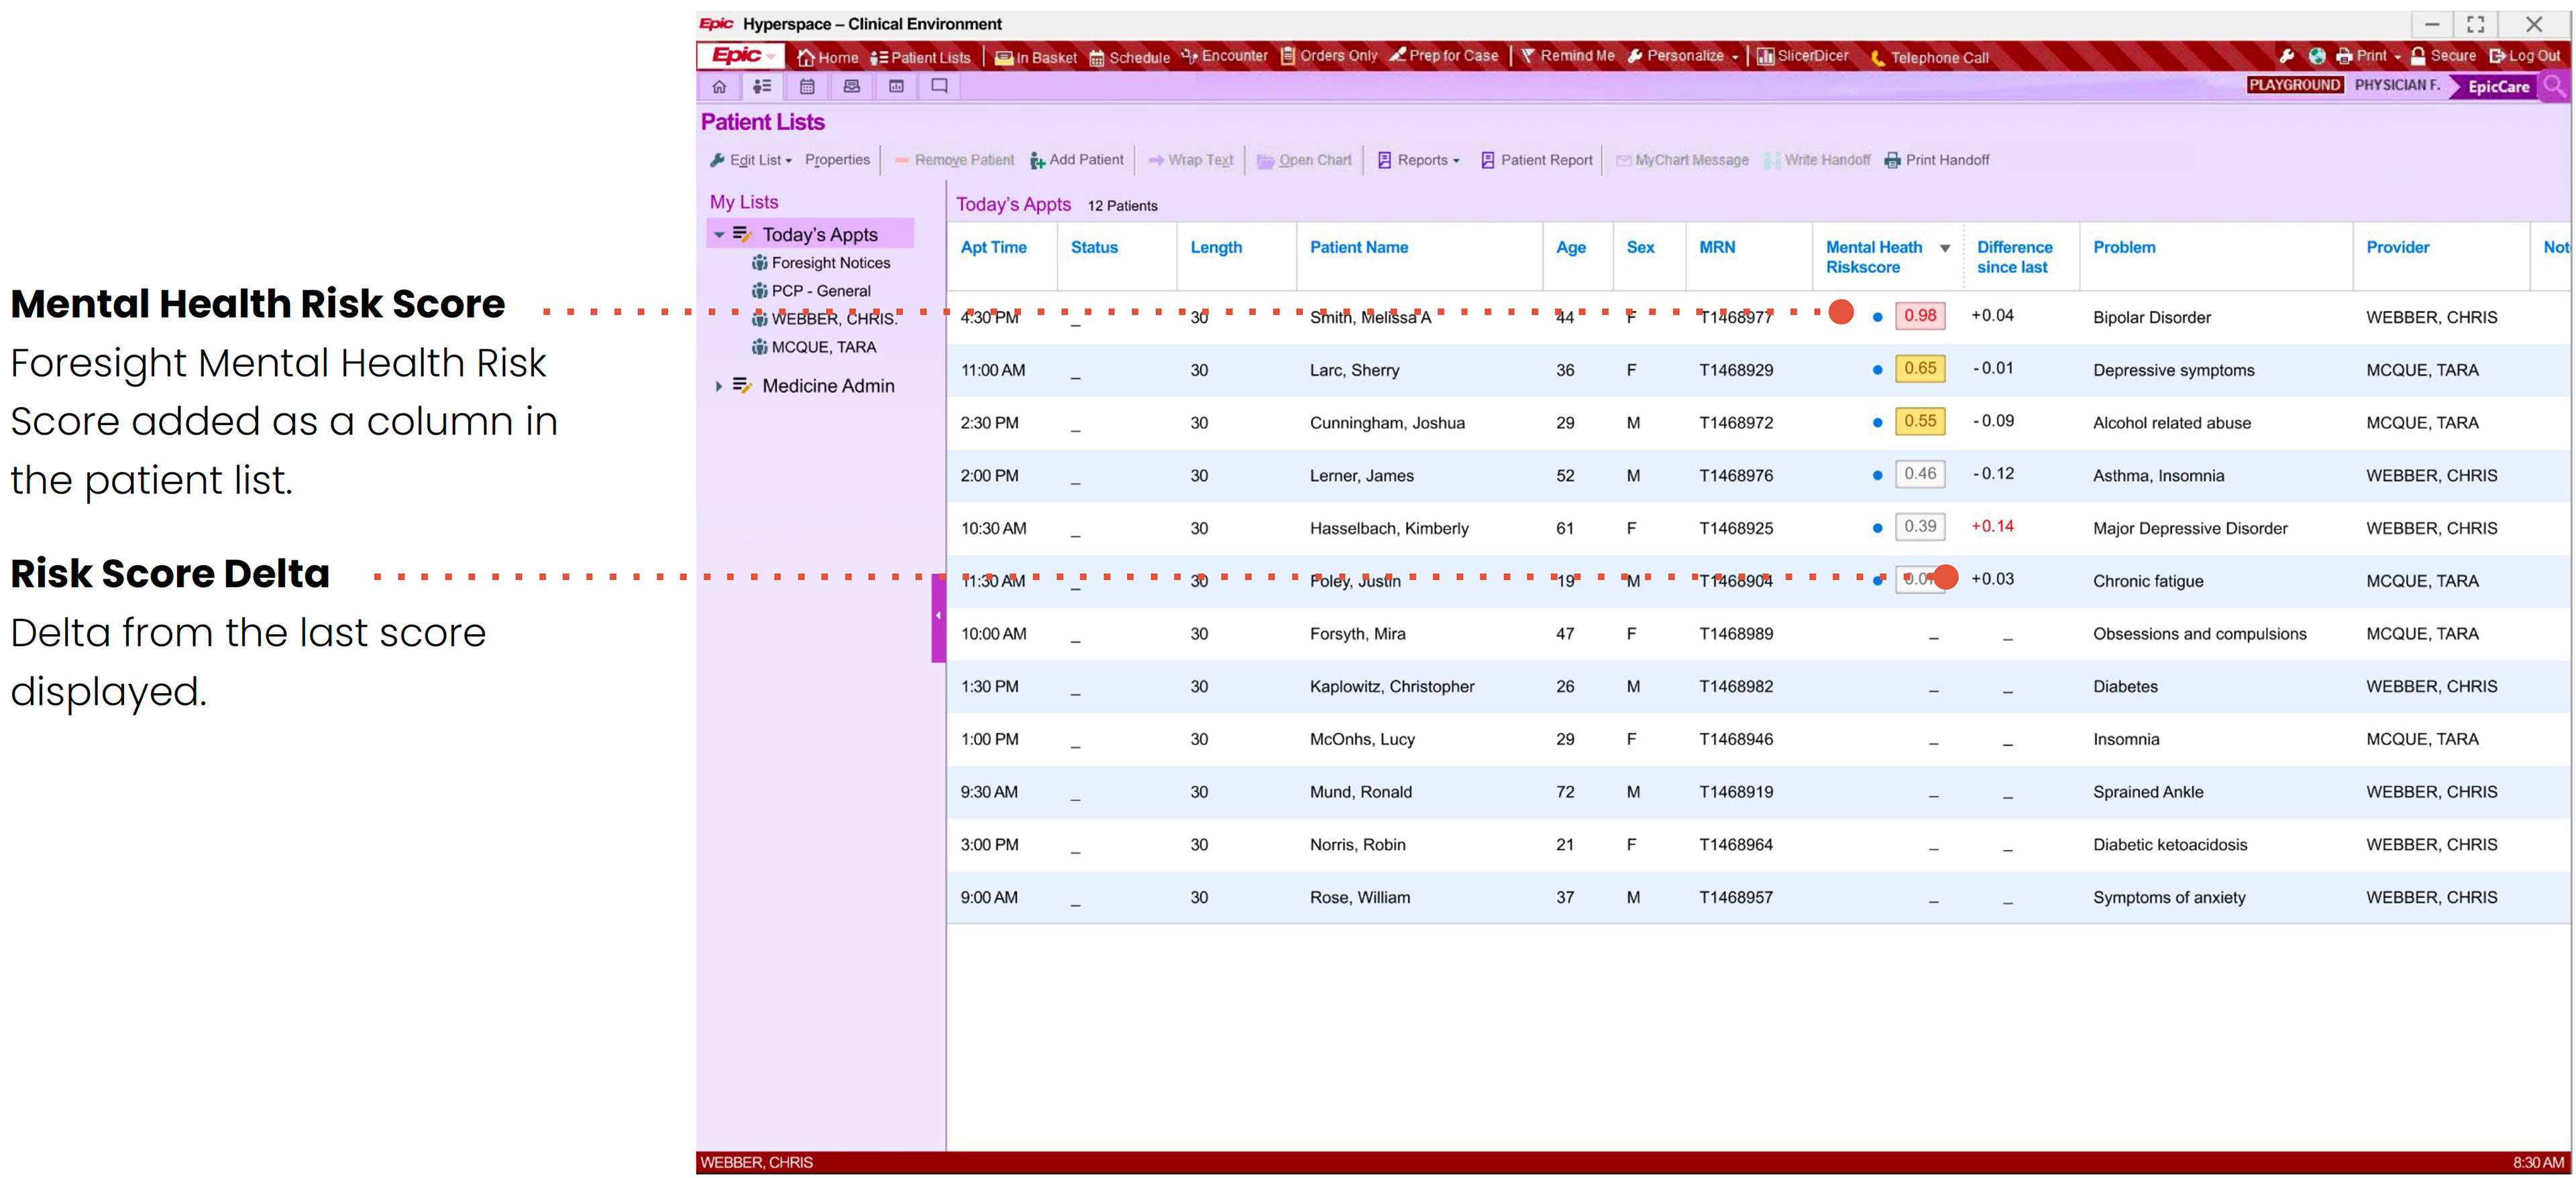Click Orders Only in the toolbar

click(x=1329, y=56)
